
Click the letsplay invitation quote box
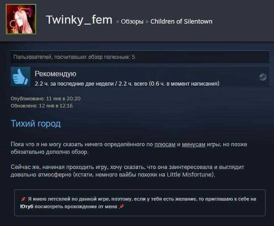[x=140, y=203]
